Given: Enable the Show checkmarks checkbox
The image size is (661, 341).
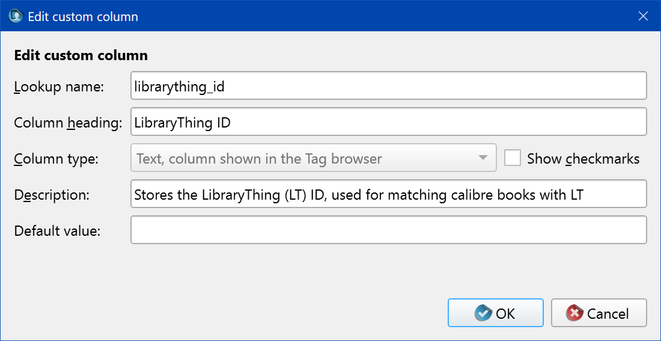Looking at the screenshot, I should tap(513, 158).
